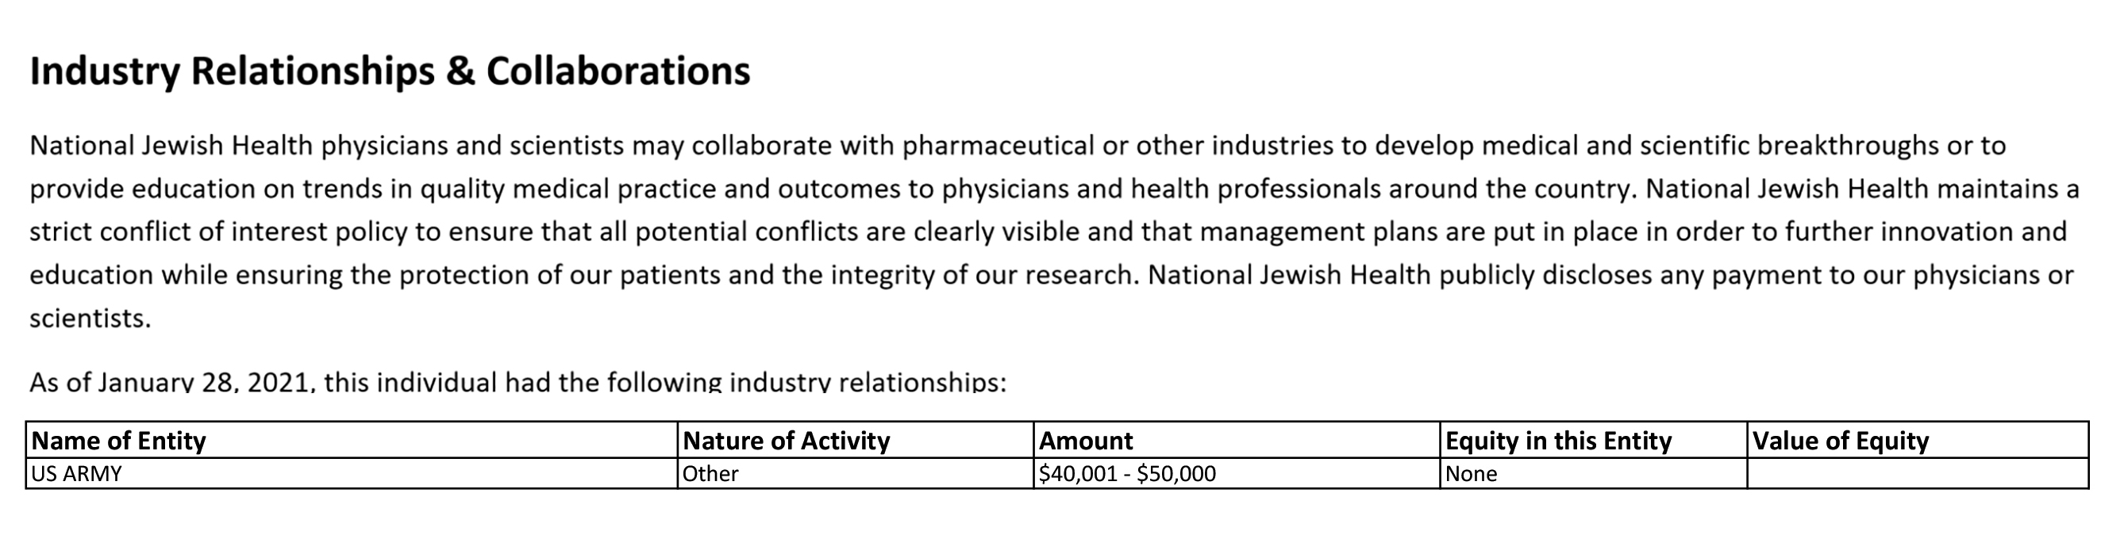
Task: Click the empty Value of Equity cell
Action: 1918,473
